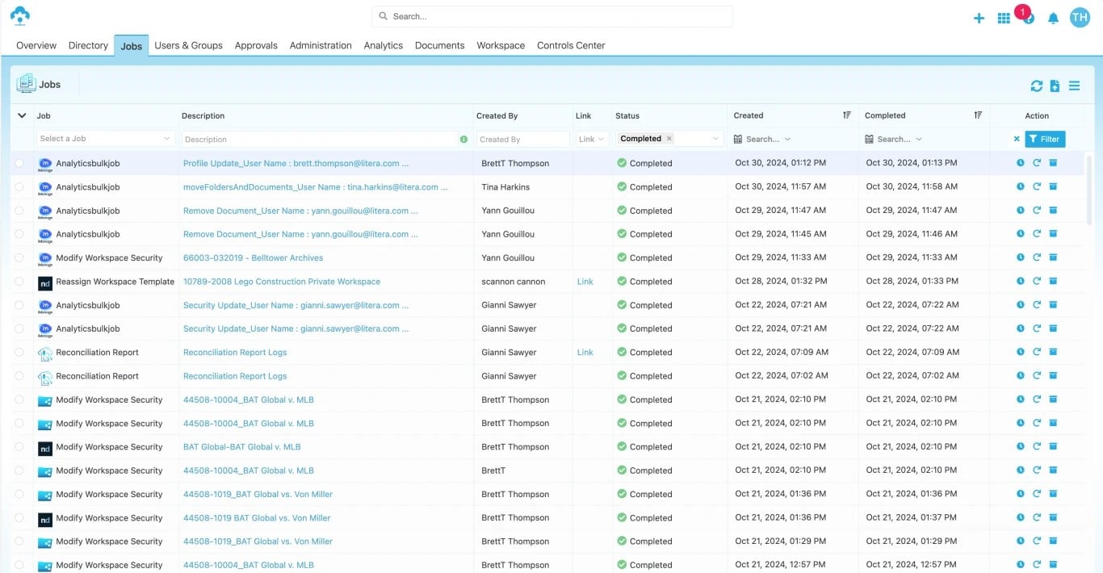Rerun the Reassign Workspace Template job

tap(1037, 282)
